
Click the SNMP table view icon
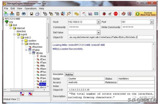tap(96, 14)
